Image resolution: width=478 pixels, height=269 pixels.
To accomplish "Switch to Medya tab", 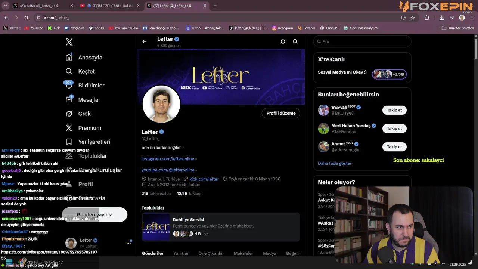I will click(x=270, y=253).
